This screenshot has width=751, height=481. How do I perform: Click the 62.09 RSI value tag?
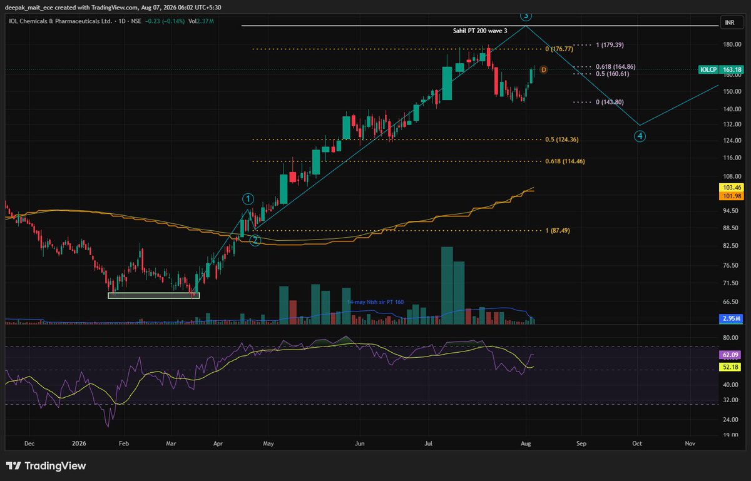(731, 355)
